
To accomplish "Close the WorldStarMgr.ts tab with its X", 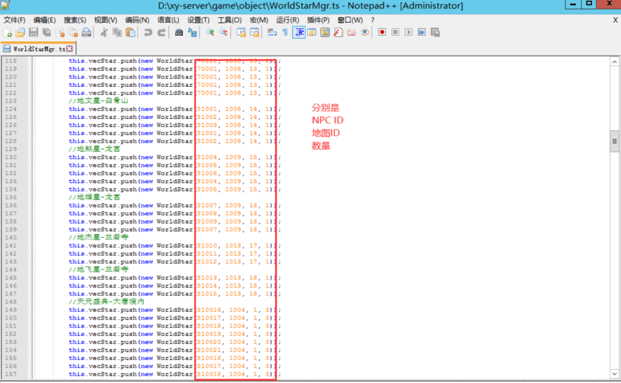I will pos(70,49).
